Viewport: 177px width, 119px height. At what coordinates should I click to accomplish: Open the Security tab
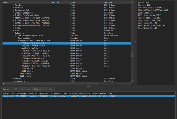click(x=25, y=89)
